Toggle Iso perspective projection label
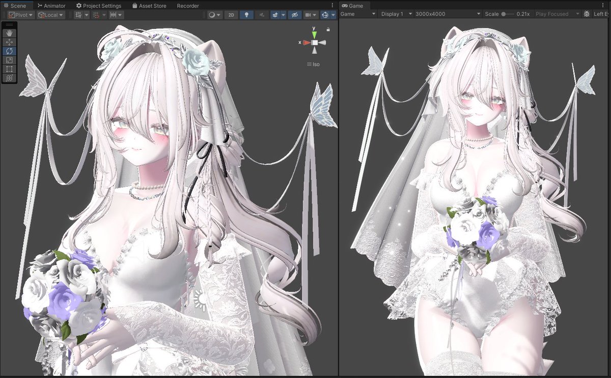The height and width of the screenshot is (378, 611). click(313, 65)
